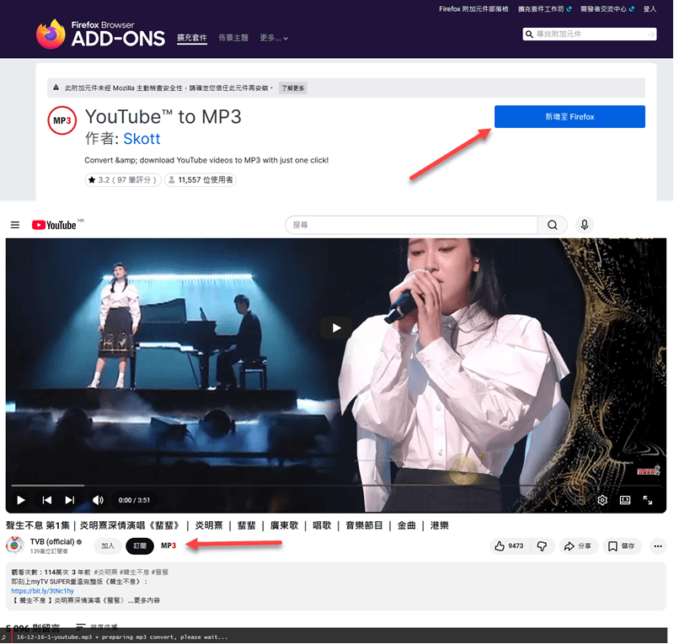The height and width of the screenshot is (644, 674).
Task: Click the #炎明熹 hashtag
Action: (x=106, y=572)
